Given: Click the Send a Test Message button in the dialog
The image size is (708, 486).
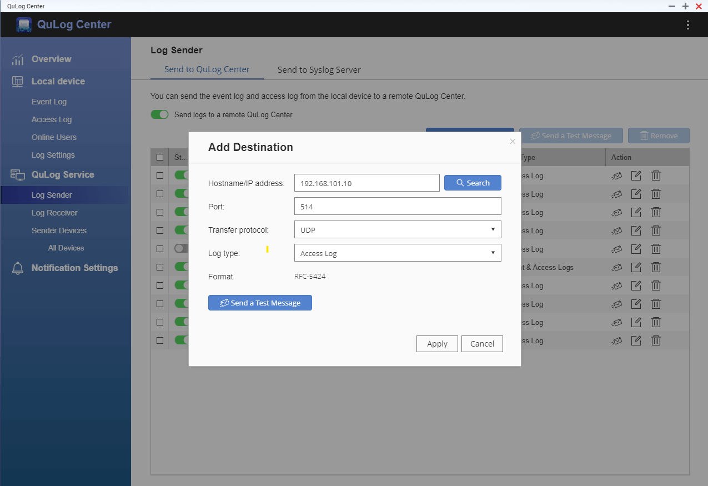Looking at the screenshot, I should pos(260,303).
